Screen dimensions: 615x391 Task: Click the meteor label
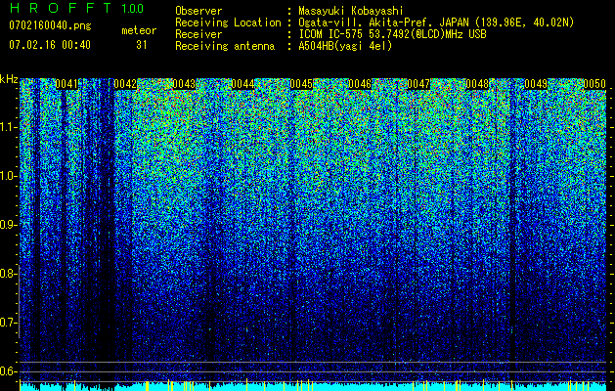(139, 30)
